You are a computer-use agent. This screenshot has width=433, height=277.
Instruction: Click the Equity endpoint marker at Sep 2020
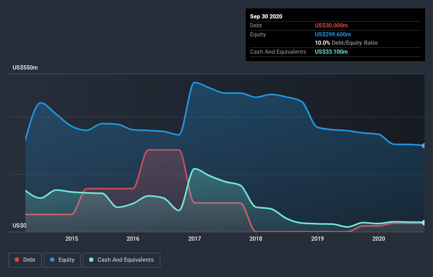[424, 145]
